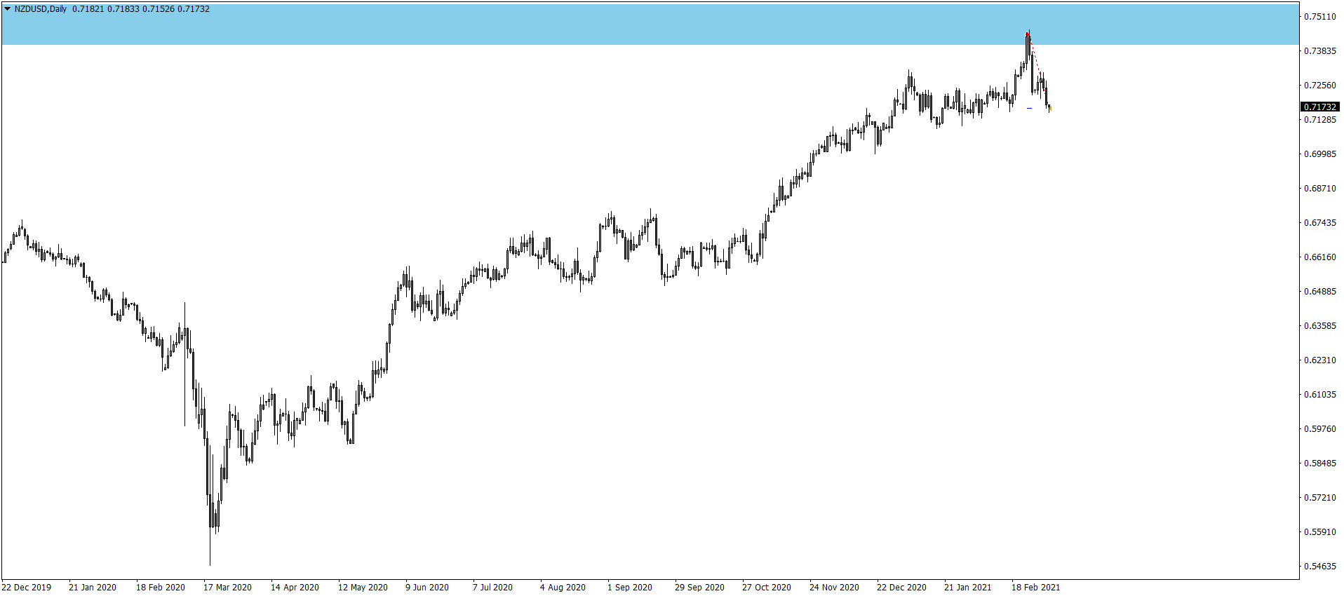Click price level 0.67435 on scale

click(1319, 222)
